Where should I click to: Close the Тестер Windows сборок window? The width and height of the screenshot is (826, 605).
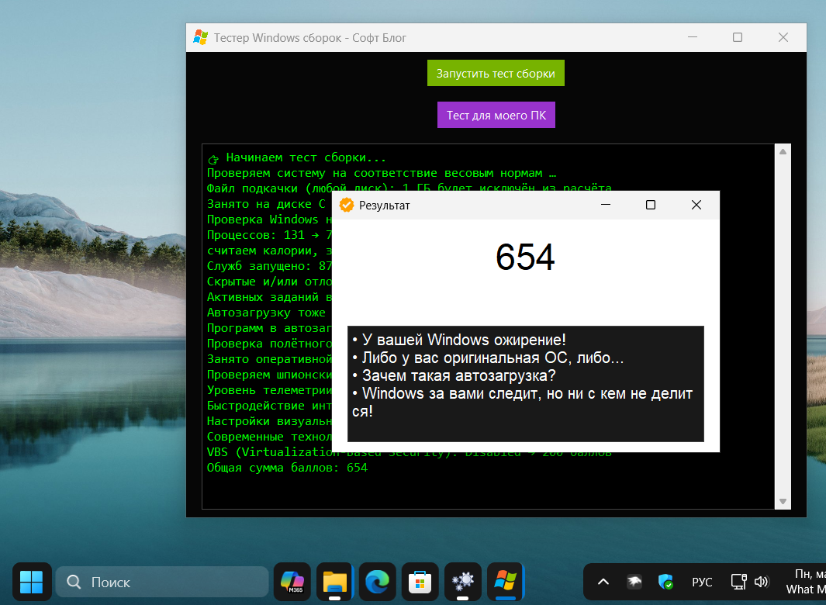783,37
